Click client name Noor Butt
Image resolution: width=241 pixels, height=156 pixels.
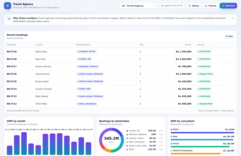click(x=40, y=59)
